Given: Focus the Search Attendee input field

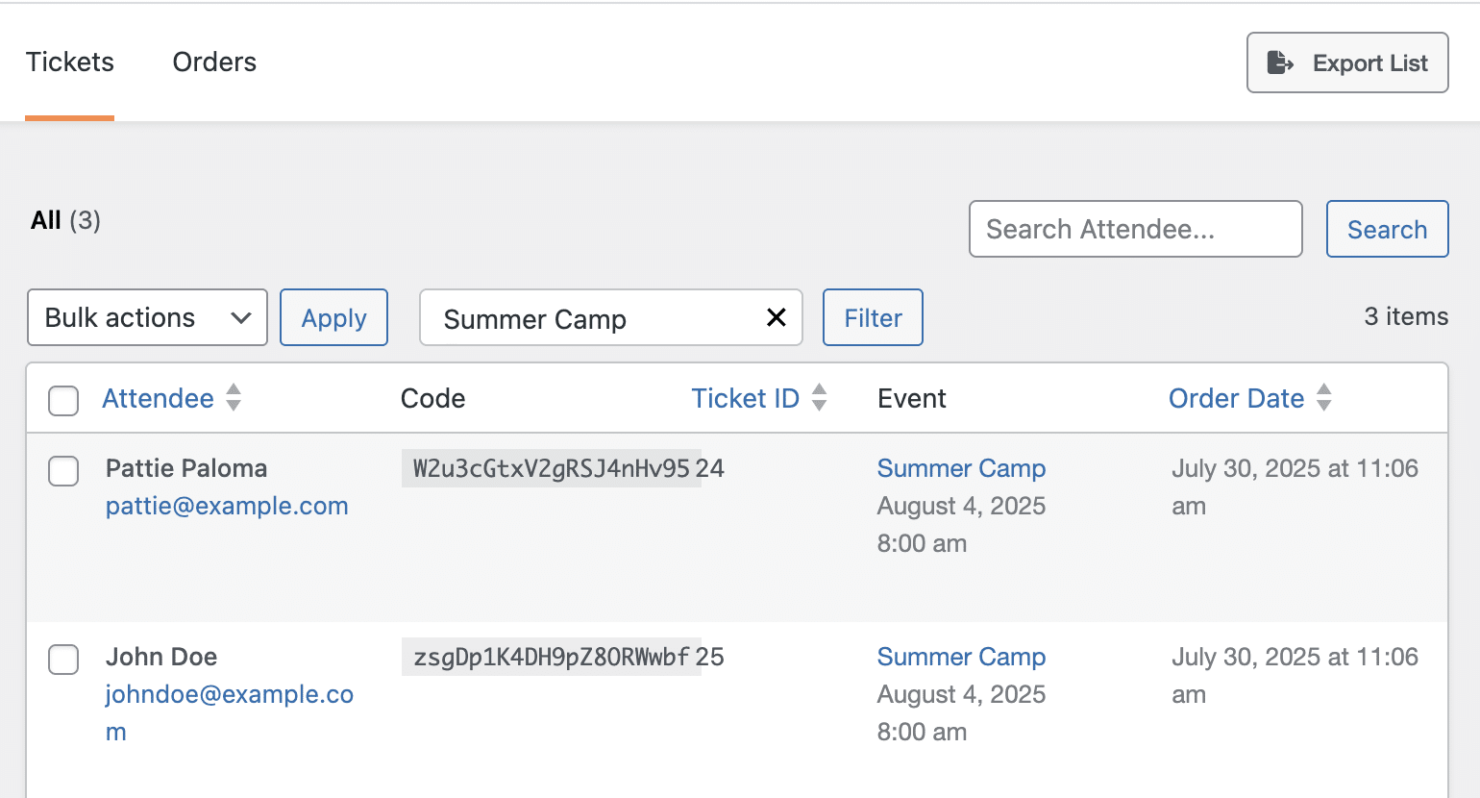Looking at the screenshot, I should [1136, 229].
